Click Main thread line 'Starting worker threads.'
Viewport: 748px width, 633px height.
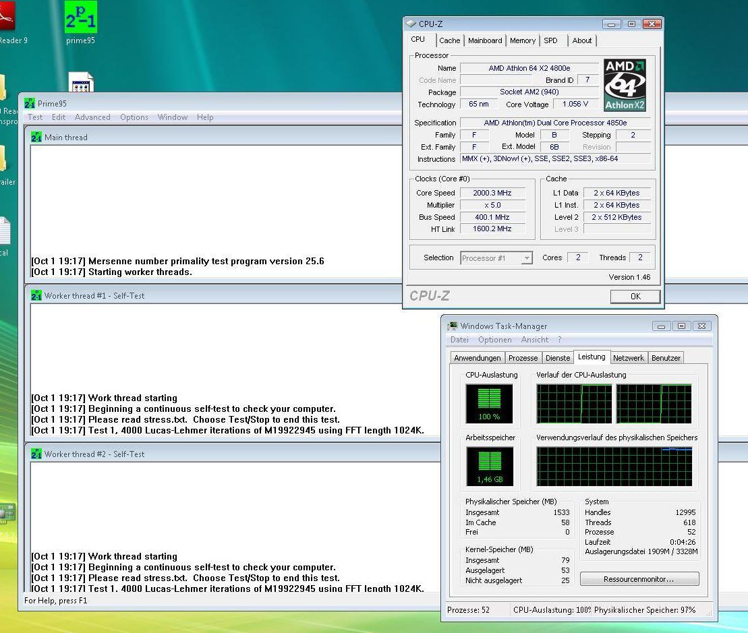(112, 272)
